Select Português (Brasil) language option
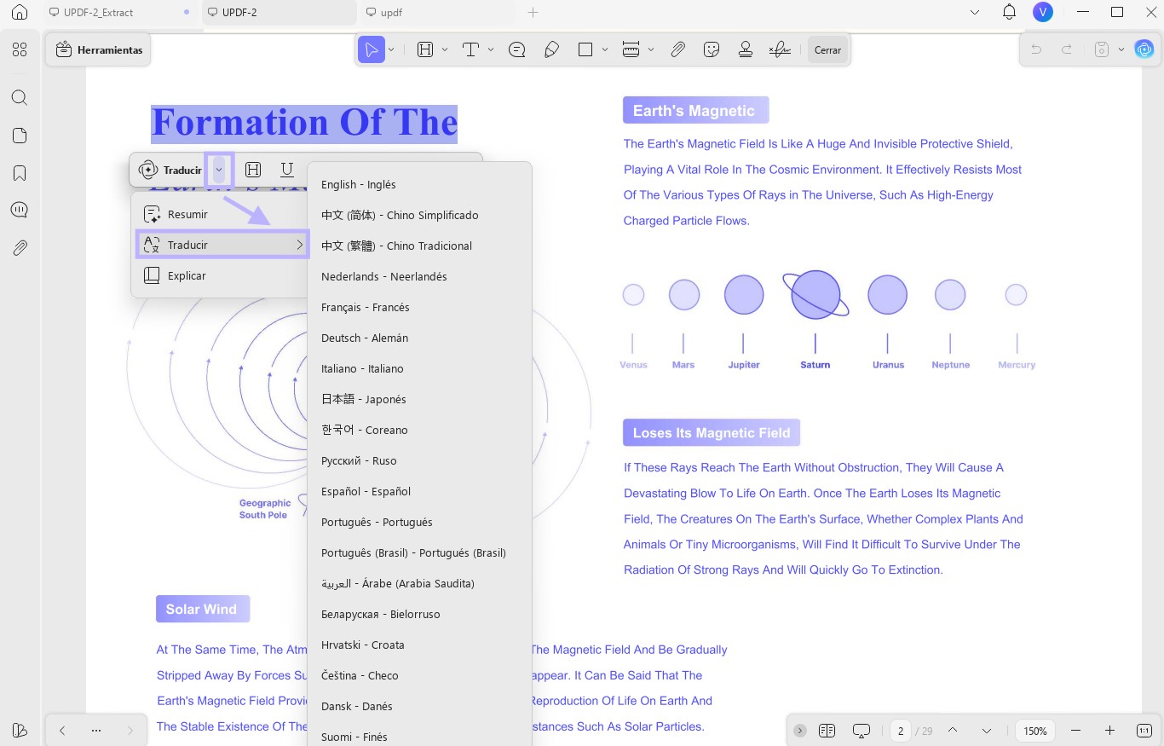Image resolution: width=1164 pixels, height=746 pixels. 419,552
